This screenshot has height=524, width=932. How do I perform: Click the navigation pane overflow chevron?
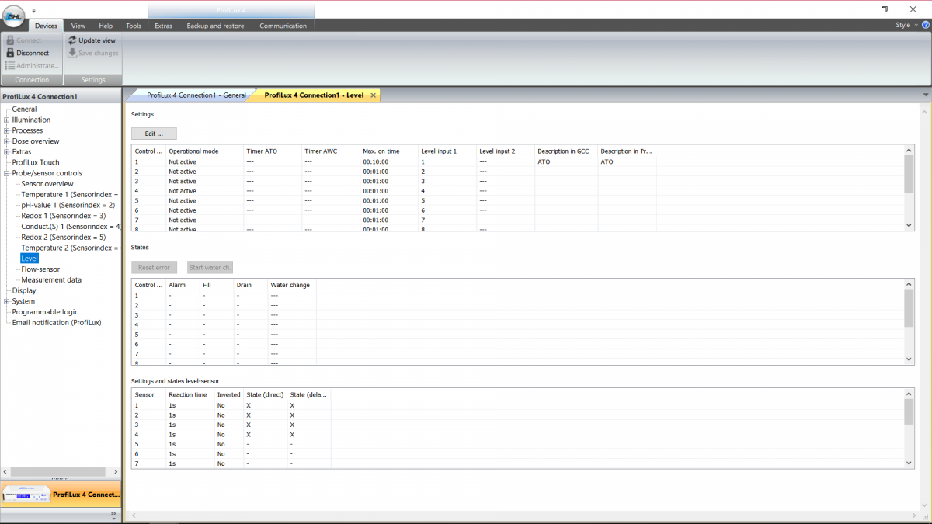[114, 514]
